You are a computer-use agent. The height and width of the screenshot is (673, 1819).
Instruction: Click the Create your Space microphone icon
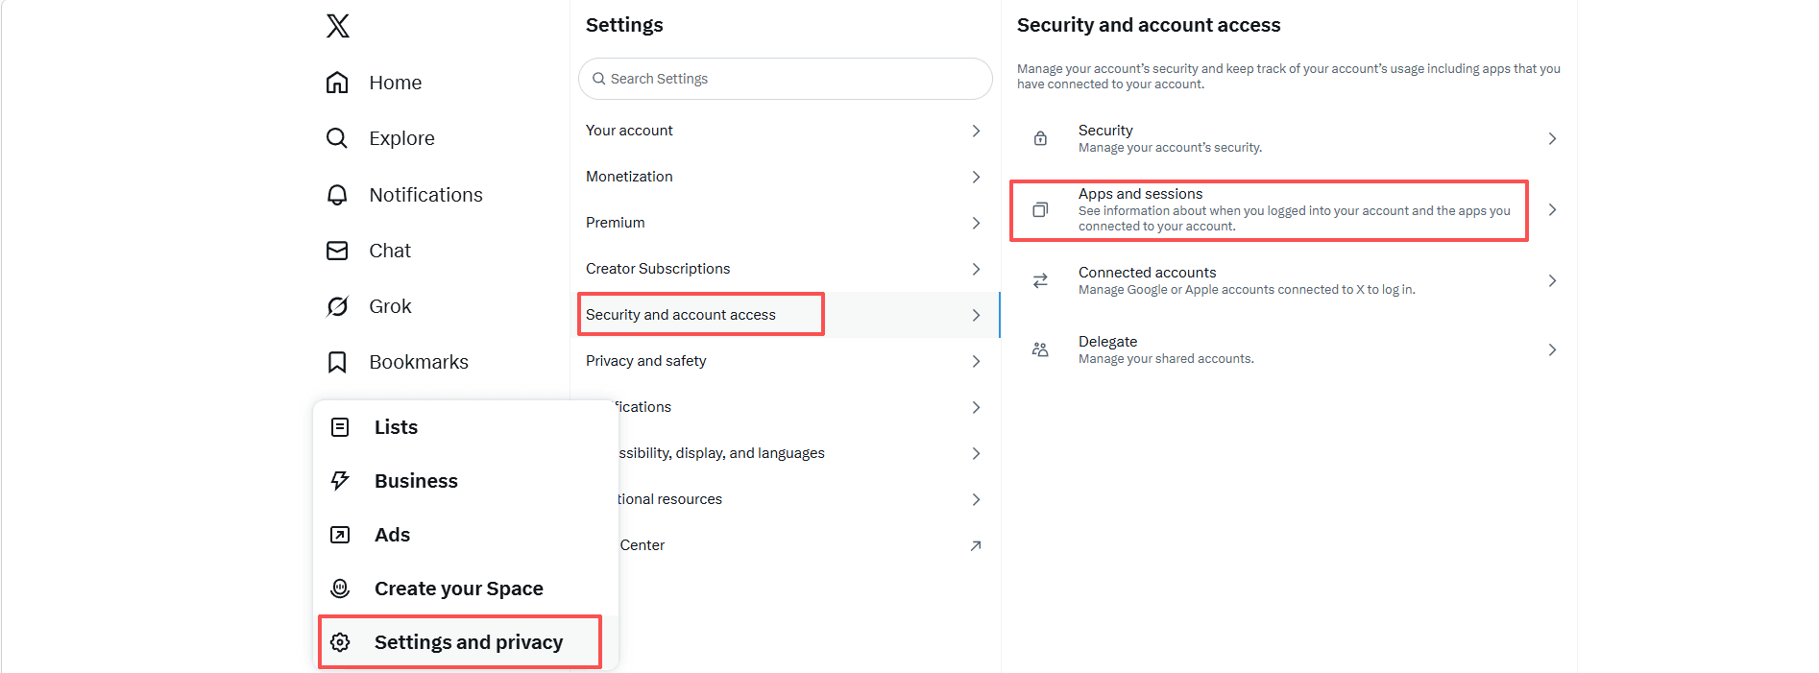(340, 589)
